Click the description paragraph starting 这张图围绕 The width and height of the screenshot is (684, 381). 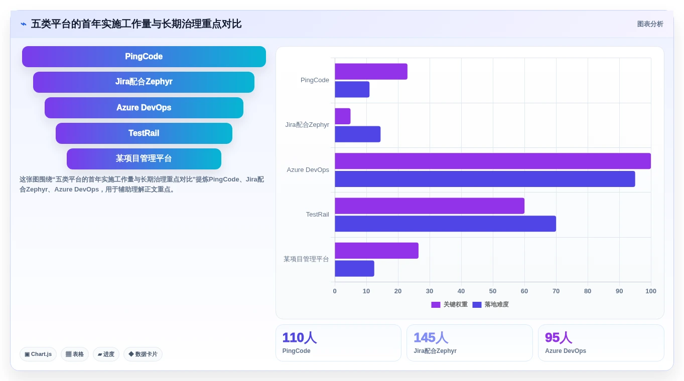[x=142, y=184]
